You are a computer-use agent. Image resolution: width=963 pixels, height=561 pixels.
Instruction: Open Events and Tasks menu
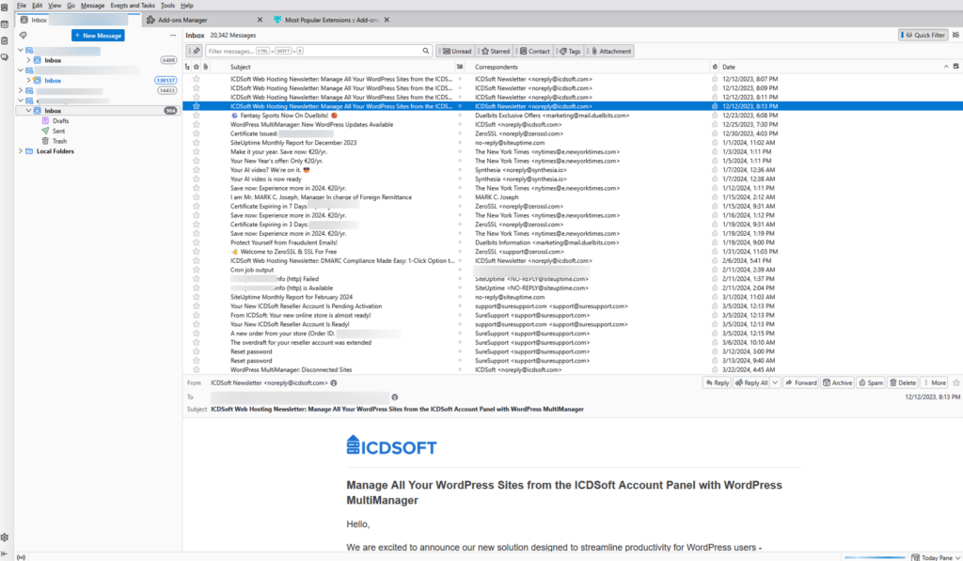click(x=133, y=6)
